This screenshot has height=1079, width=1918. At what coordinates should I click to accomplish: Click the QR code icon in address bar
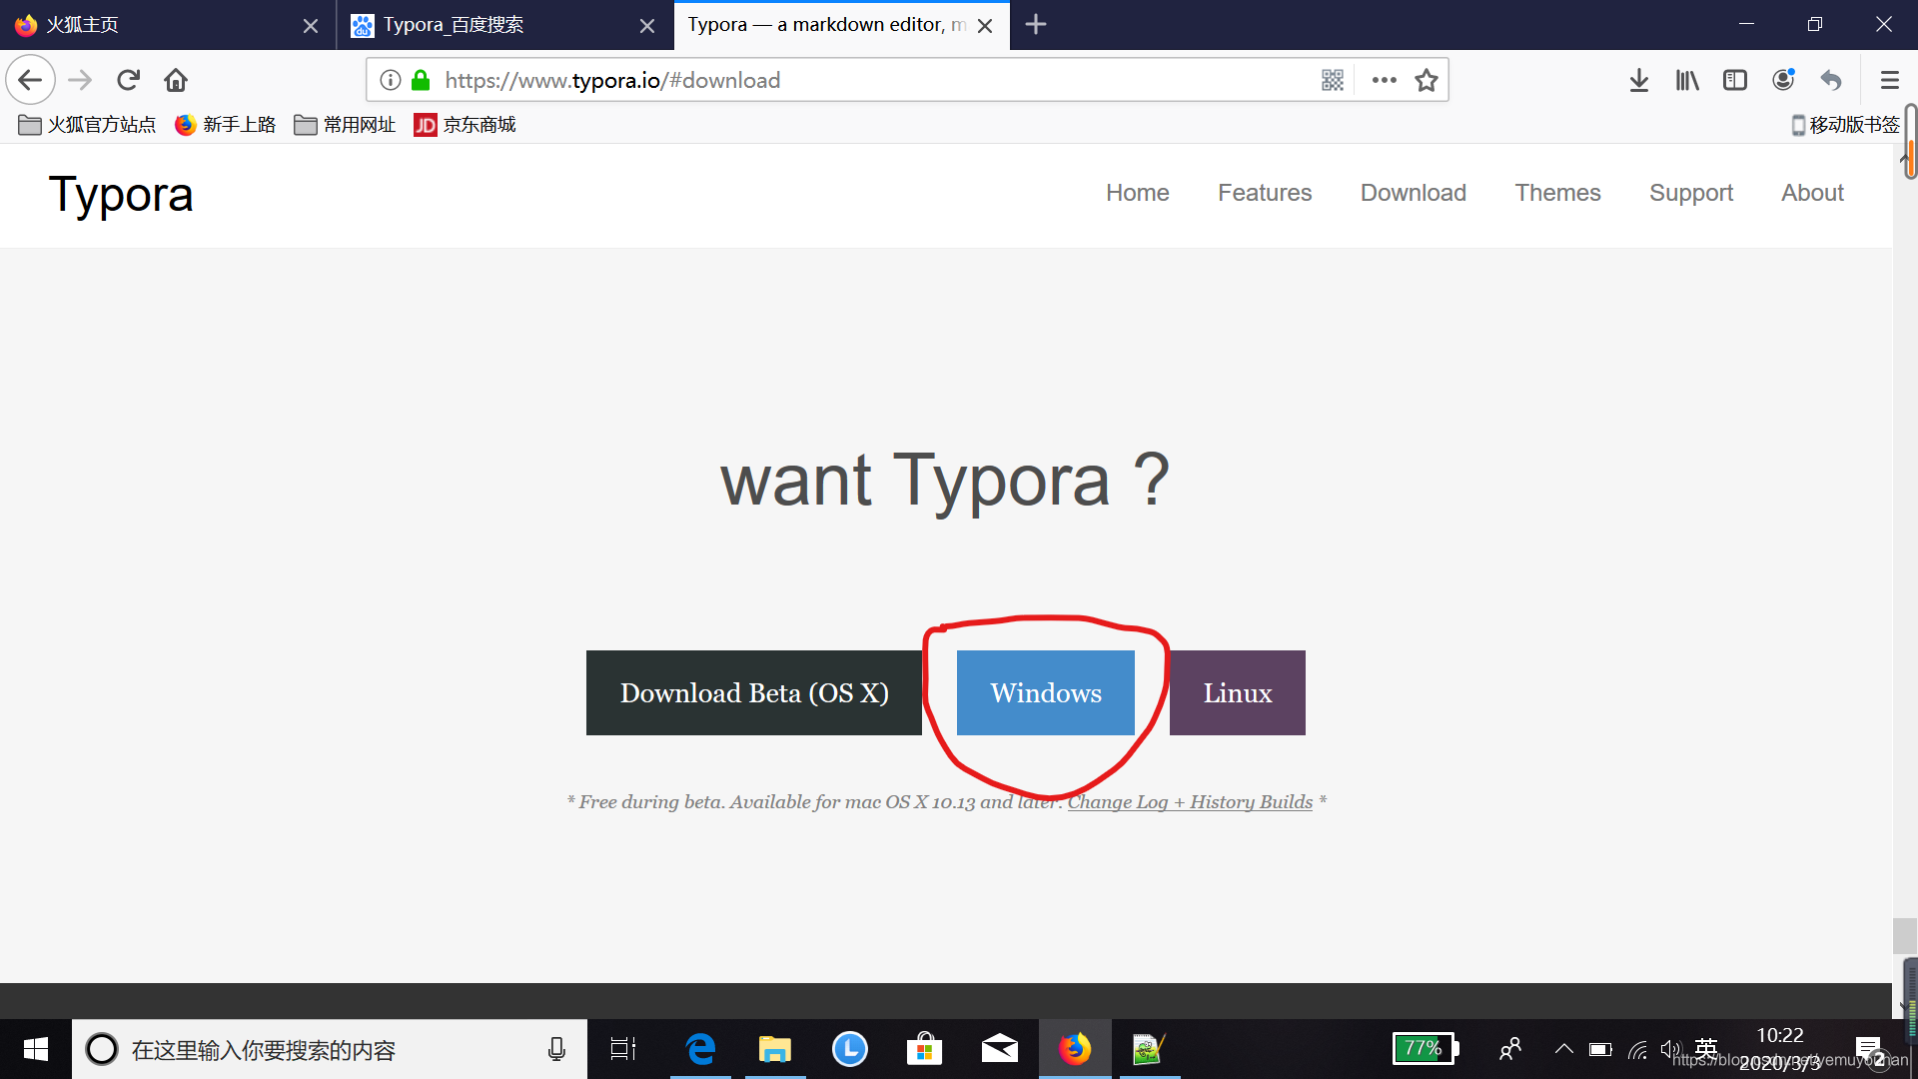click(1334, 80)
